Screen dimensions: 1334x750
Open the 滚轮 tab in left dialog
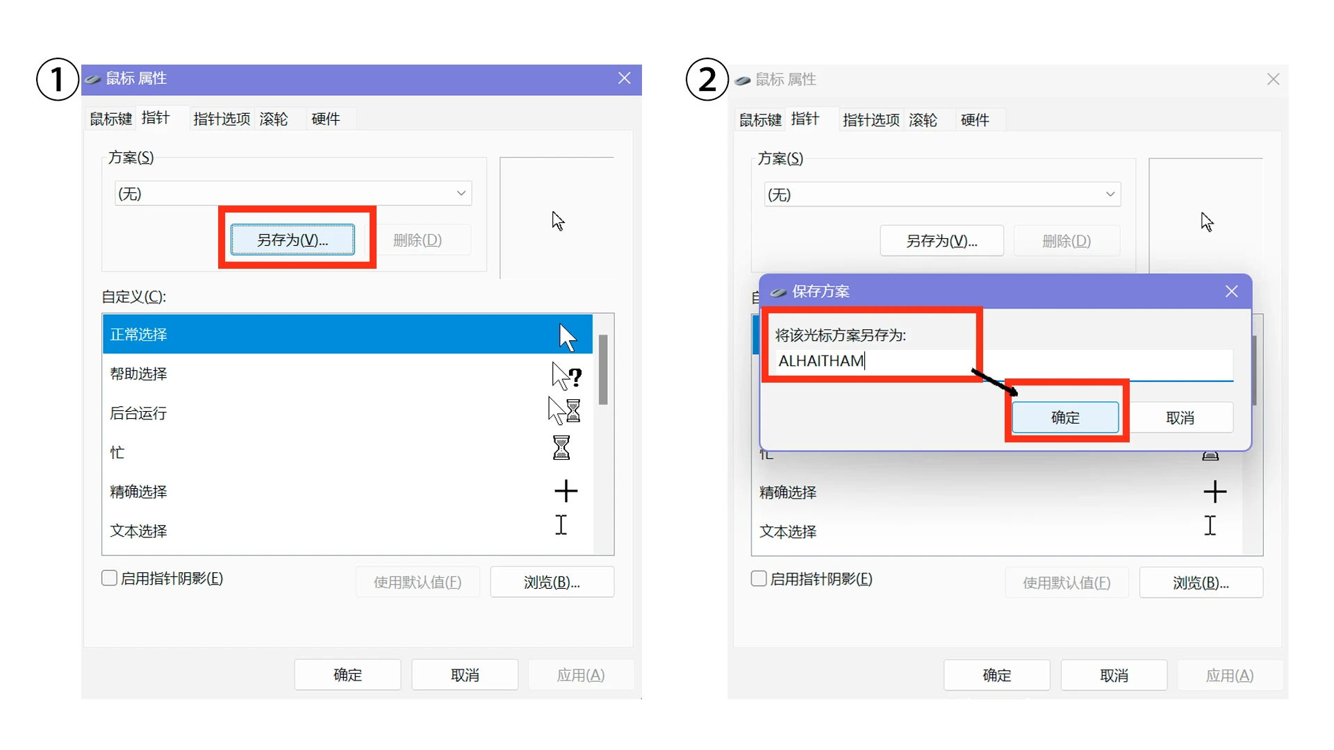pos(274,119)
